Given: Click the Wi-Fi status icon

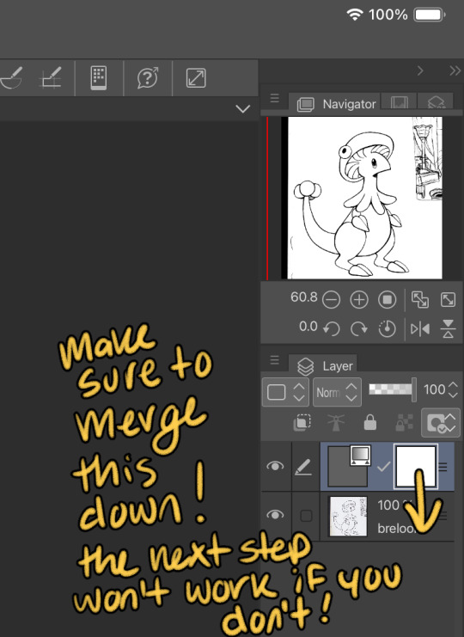Looking at the screenshot, I should (354, 15).
